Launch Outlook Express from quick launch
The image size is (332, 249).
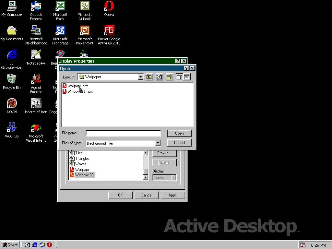coord(42,245)
